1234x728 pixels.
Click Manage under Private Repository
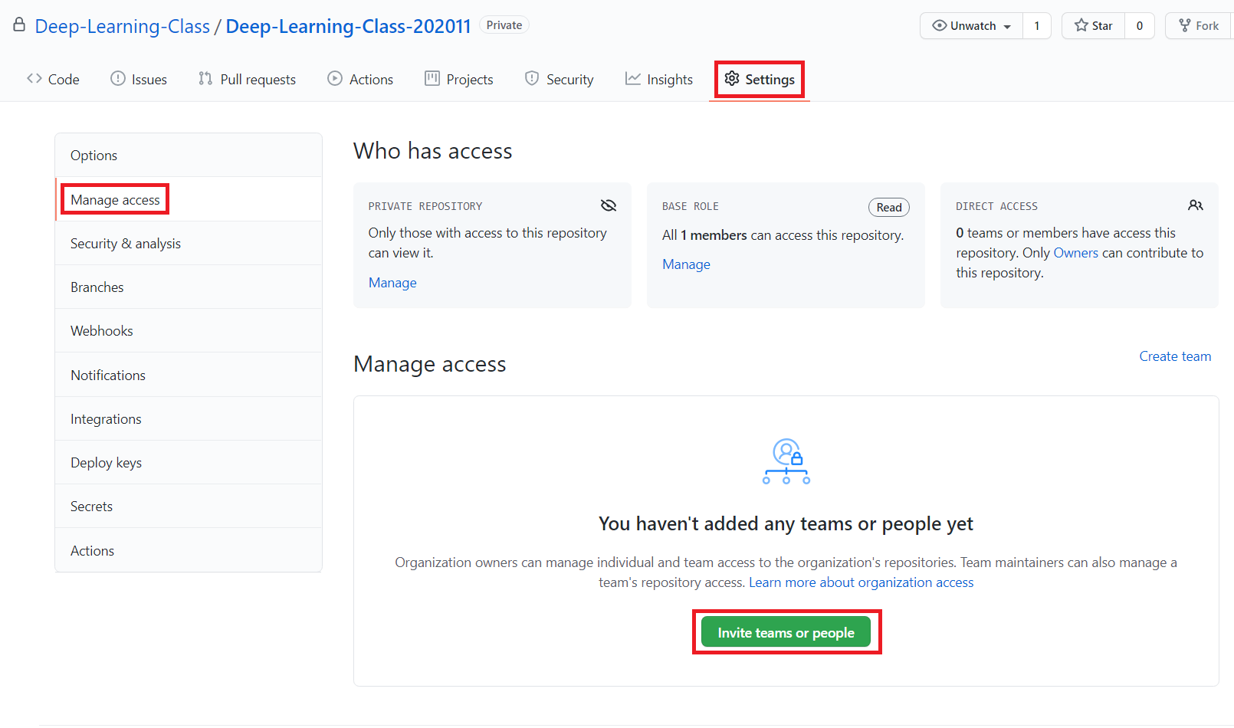click(392, 283)
